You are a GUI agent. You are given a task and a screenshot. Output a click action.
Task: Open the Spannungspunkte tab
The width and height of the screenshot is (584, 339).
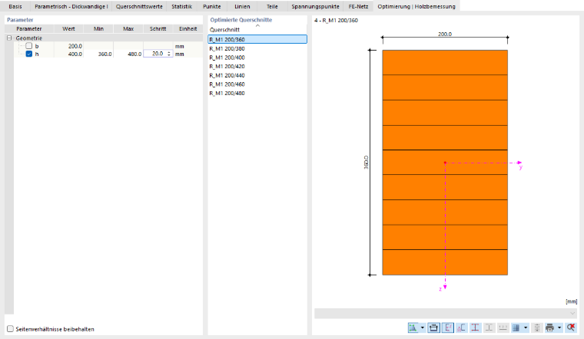tap(315, 6)
